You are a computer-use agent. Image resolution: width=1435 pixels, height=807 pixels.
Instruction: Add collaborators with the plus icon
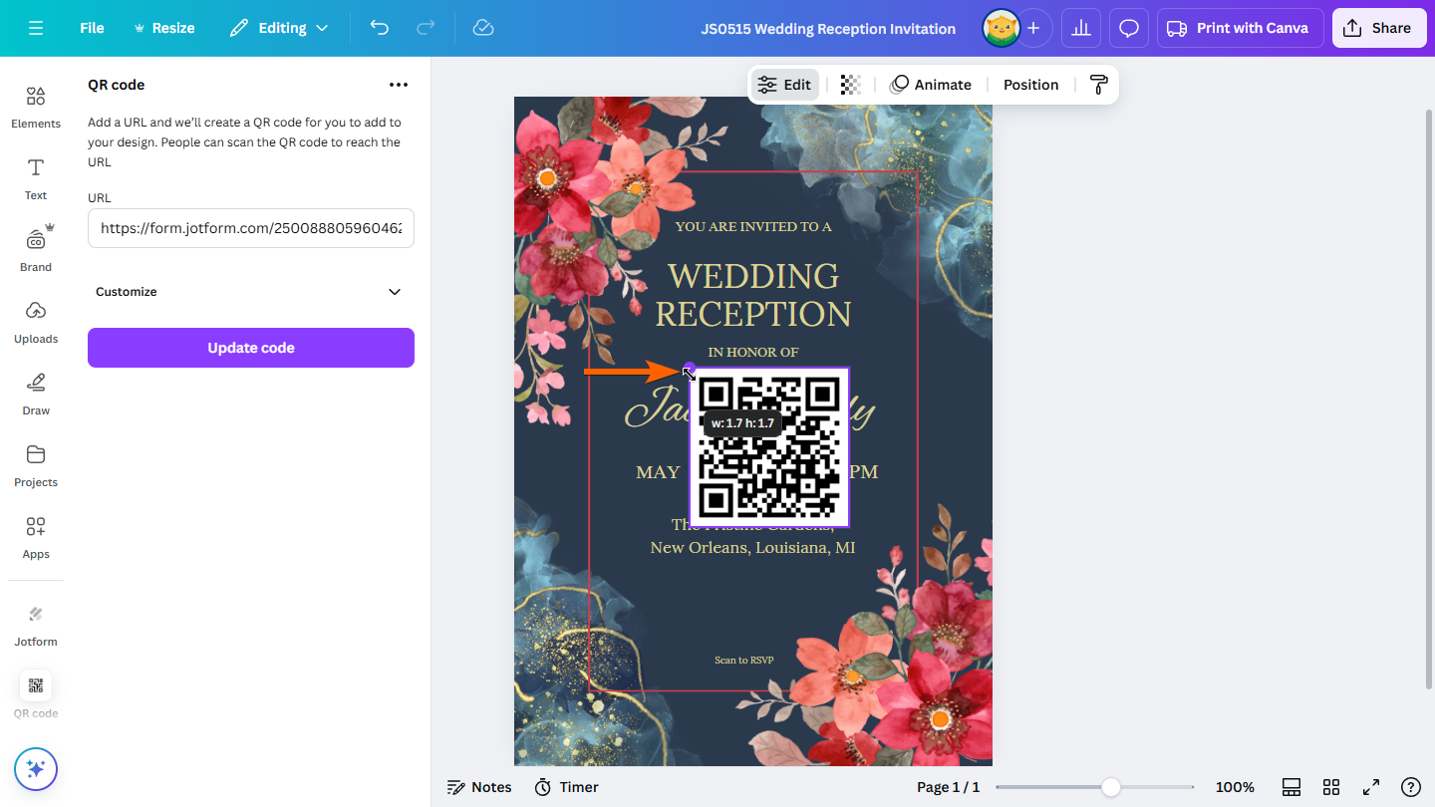1033,28
